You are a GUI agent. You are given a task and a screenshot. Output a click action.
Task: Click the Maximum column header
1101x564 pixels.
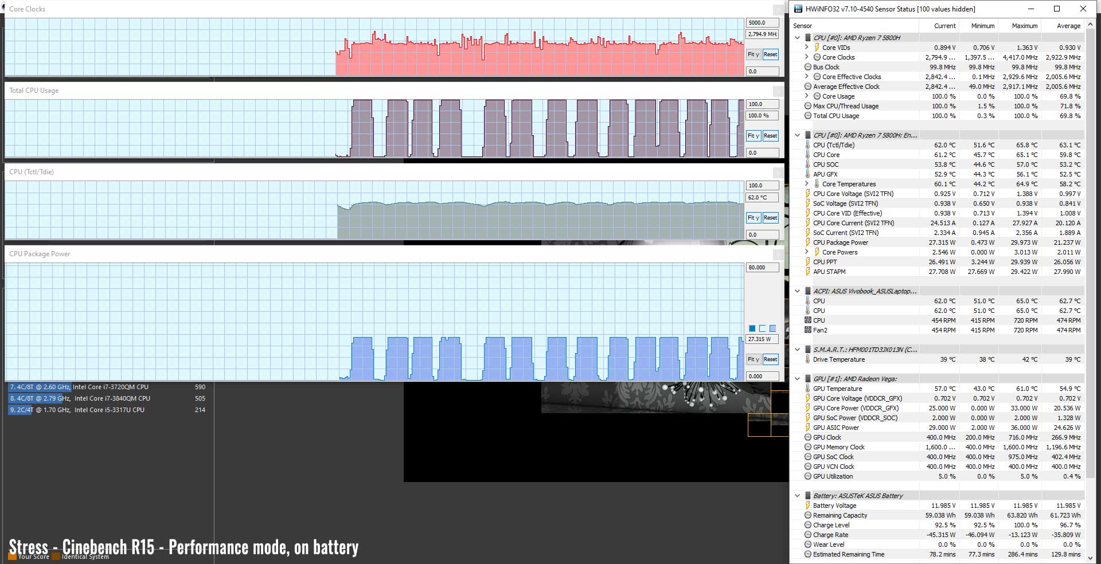(x=1024, y=26)
